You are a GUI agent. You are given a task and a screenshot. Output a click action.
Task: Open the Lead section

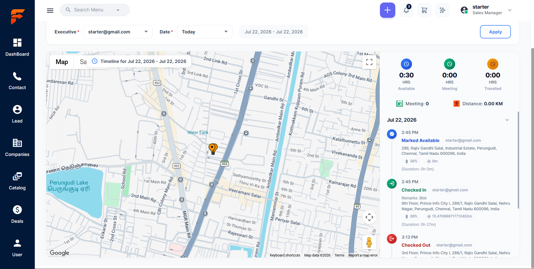pos(17,114)
